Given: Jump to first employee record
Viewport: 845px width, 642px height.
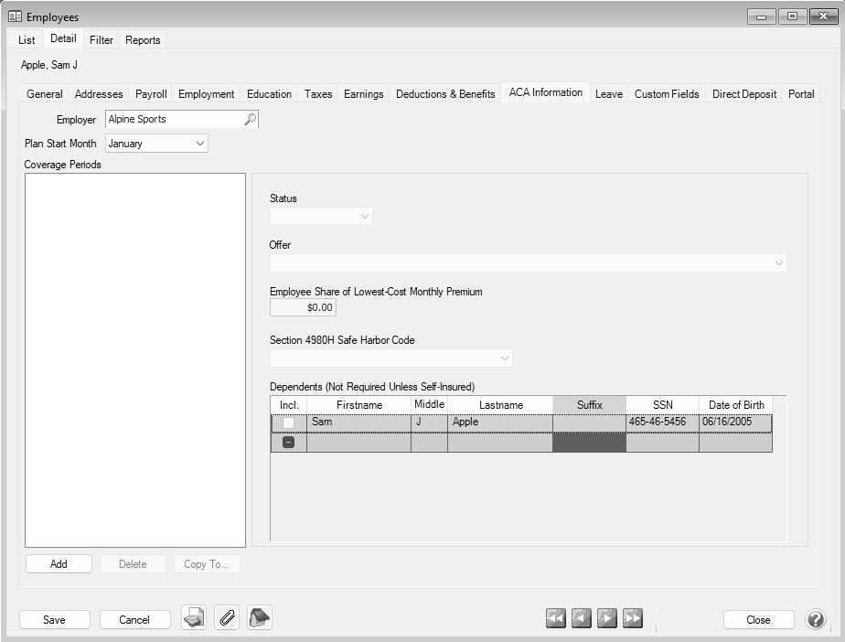Looking at the screenshot, I should click(x=555, y=619).
